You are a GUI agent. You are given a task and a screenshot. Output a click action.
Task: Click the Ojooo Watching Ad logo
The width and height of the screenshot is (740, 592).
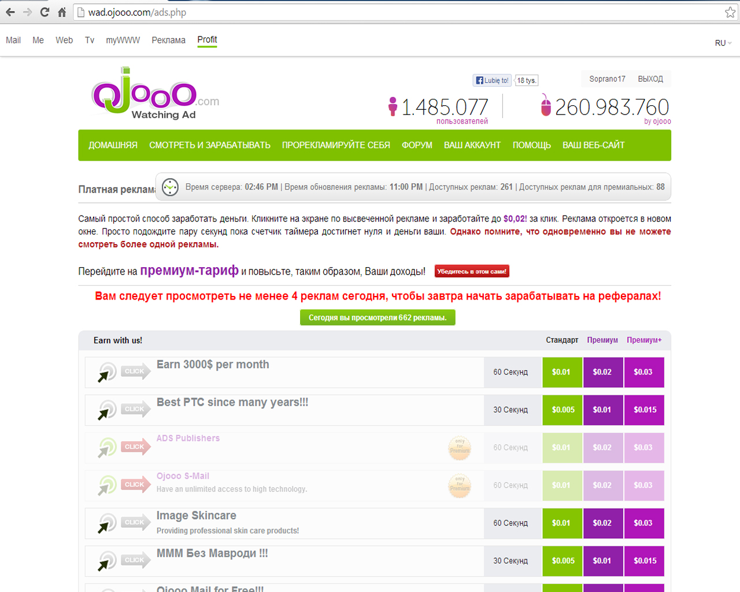(155, 94)
